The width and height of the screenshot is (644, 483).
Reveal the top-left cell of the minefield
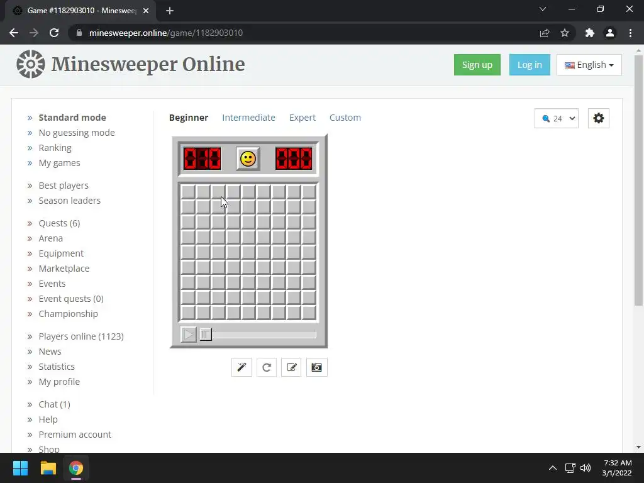click(x=188, y=192)
